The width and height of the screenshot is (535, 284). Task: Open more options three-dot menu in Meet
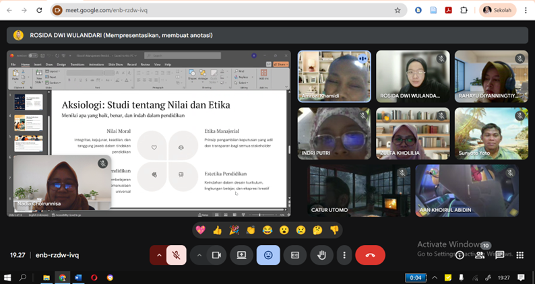coord(344,255)
